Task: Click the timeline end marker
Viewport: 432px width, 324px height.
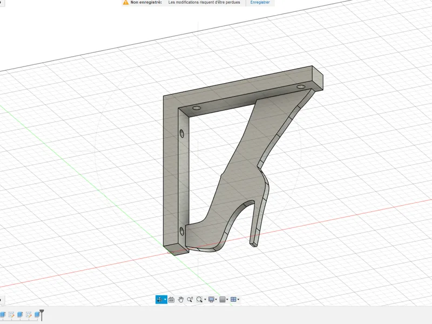Action: tap(42, 315)
